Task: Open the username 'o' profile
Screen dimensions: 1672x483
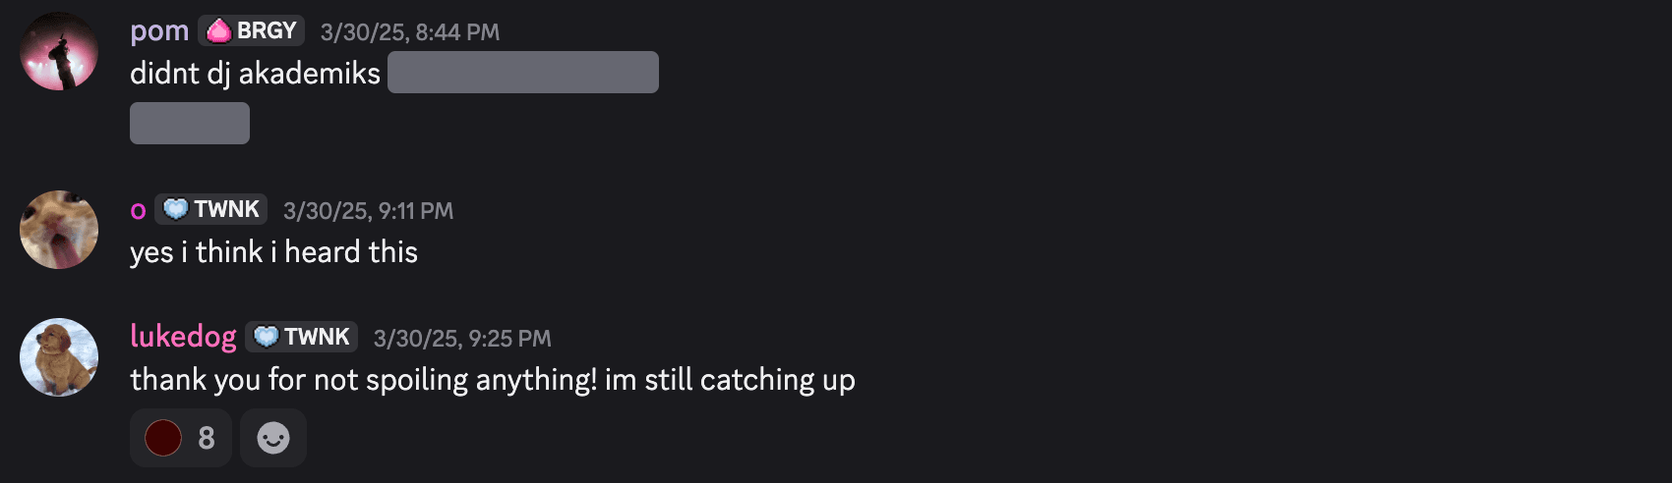Action: 138,210
